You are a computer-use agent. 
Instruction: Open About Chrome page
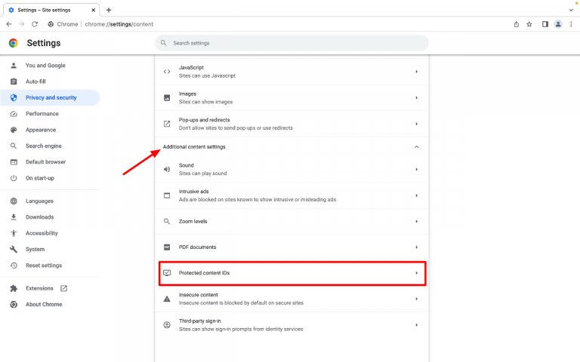[44, 305]
